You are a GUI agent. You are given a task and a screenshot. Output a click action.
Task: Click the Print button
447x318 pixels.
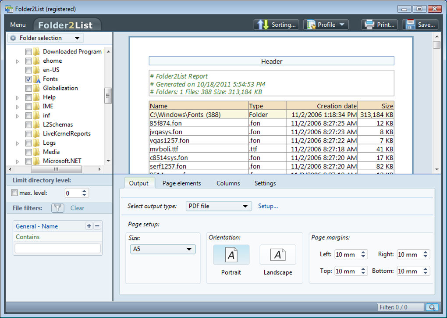click(380, 25)
